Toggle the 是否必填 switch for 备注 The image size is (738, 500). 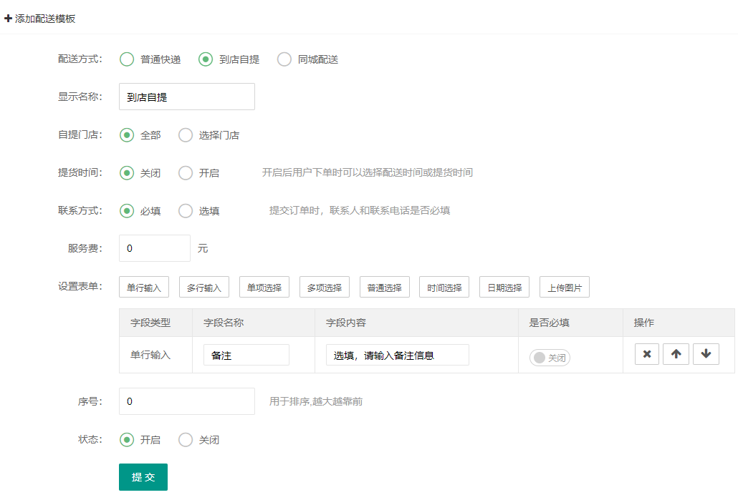(550, 358)
